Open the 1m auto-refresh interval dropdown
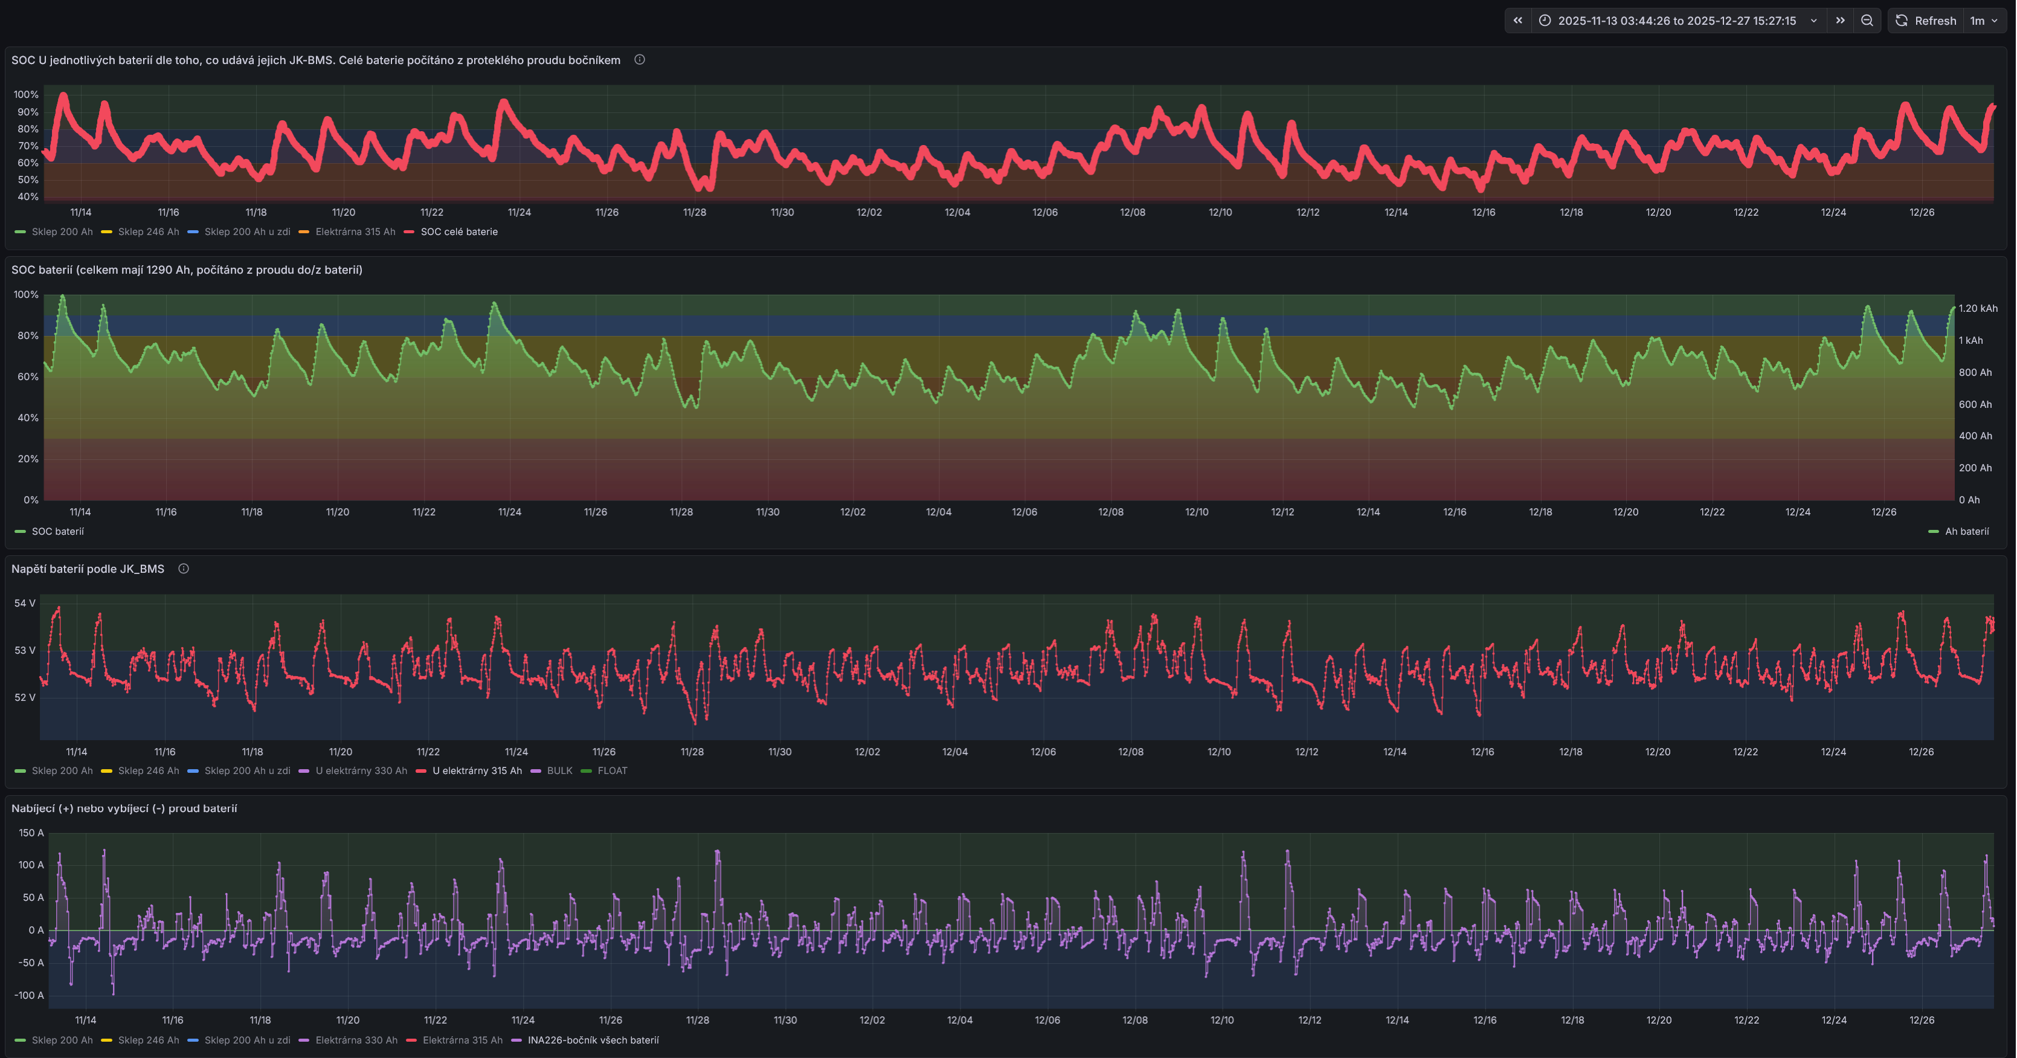Screen dimensions: 2017x1058 1983,21
